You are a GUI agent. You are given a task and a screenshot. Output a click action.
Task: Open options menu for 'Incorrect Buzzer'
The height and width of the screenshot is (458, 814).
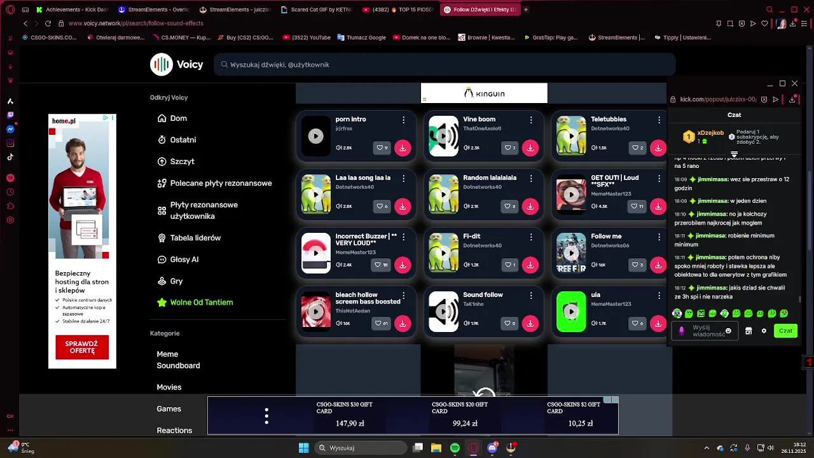coord(403,237)
